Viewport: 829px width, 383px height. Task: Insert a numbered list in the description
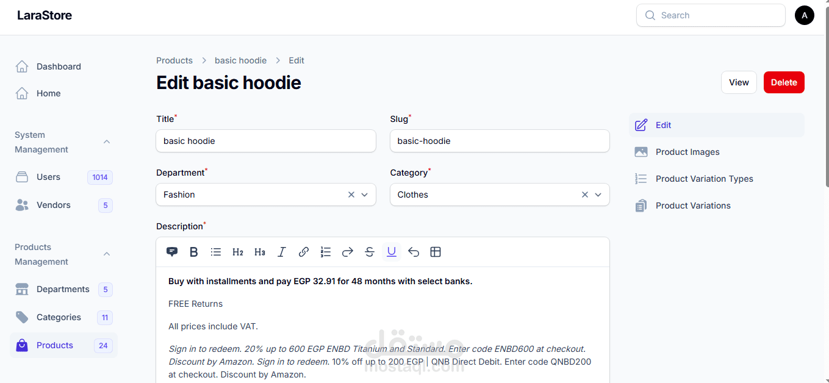326,252
